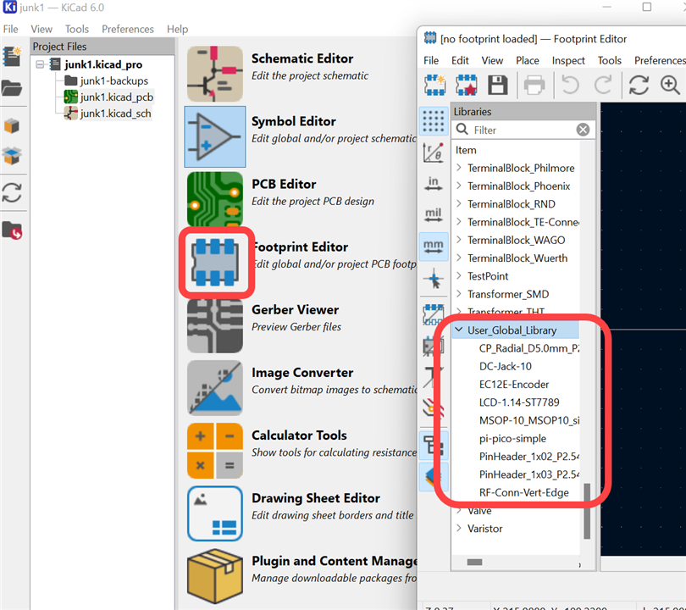The height and width of the screenshot is (610, 686).
Task: Open the PCB Editor icon
Action: (215, 199)
